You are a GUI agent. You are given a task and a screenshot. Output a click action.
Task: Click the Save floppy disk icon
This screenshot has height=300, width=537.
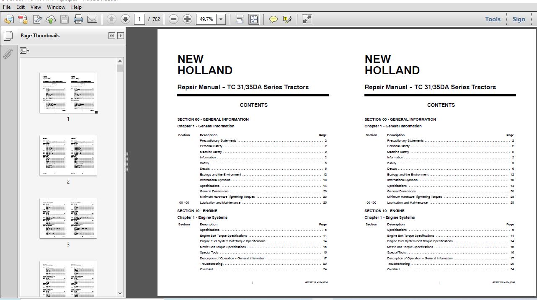(64, 19)
